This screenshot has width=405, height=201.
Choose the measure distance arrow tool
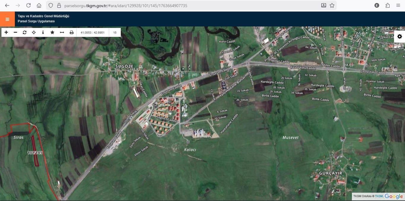click(62, 32)
